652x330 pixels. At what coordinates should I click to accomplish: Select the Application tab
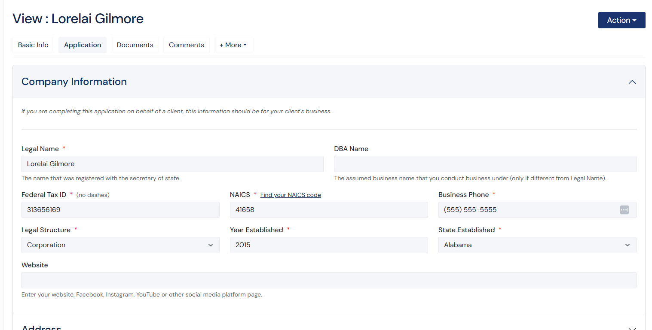(x=82, y=45)
